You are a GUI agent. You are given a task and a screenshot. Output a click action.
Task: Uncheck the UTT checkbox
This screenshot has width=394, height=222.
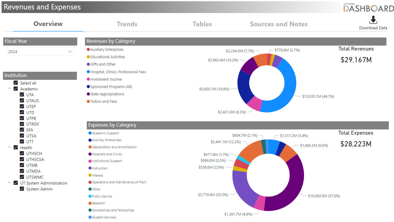point(22,141)
